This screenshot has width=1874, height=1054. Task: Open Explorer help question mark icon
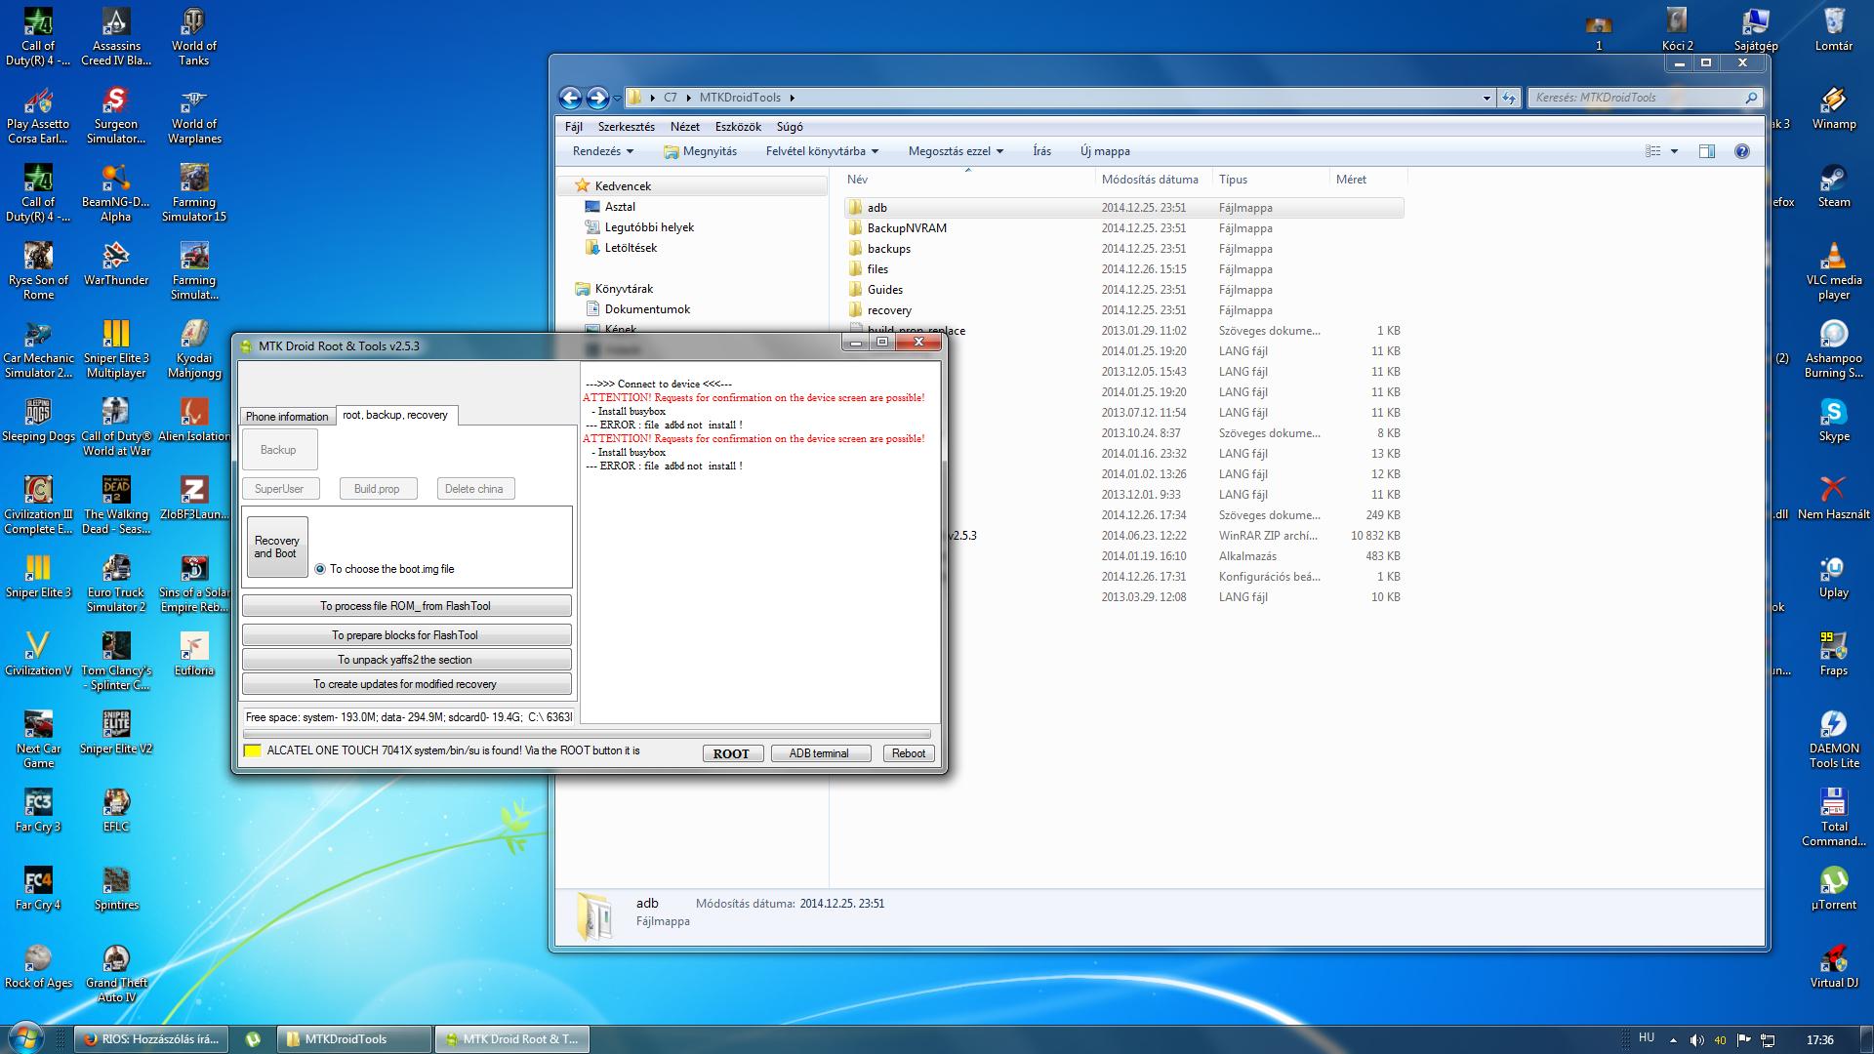pyautogui.click(x=1742, y=151)
